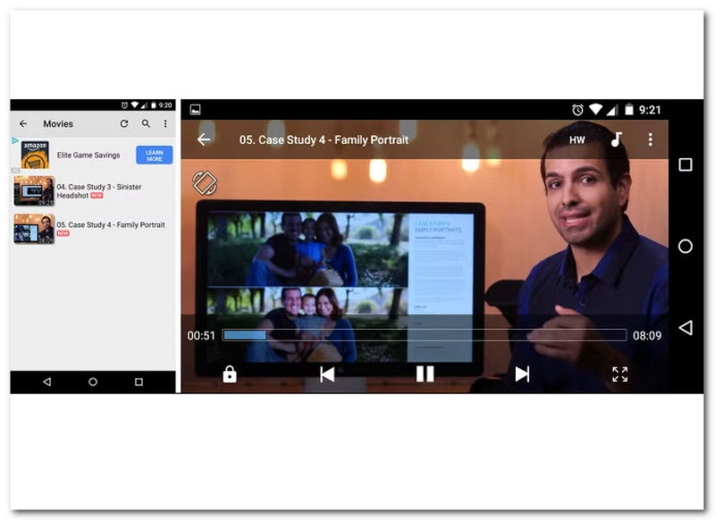The height and width of the screenshot is (521, 715).
Task: Switch the HW decoder mode
Action: click(x=577, y=140)
